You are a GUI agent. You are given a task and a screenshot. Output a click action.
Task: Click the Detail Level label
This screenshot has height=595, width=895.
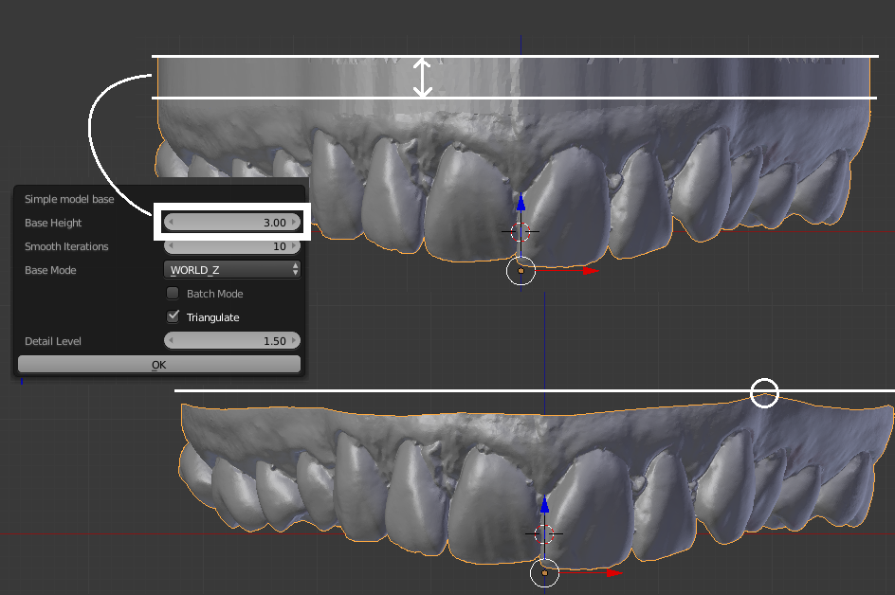click(x=53, y=341)
